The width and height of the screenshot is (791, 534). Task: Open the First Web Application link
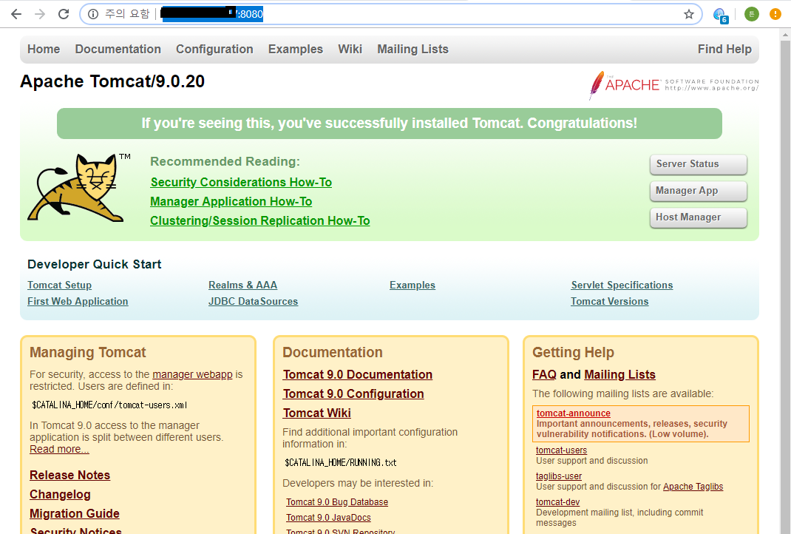coord(78,301)
